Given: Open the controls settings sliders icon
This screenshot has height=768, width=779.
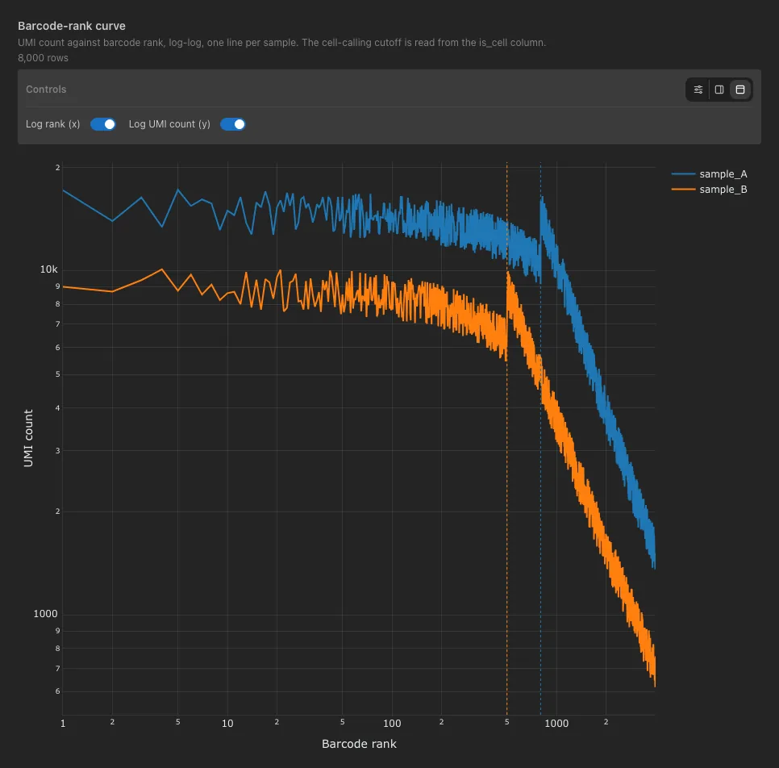Looking at the screenshot, I should (698, 90).
